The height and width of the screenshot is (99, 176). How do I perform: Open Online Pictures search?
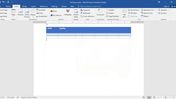click(x=27, y=13)
